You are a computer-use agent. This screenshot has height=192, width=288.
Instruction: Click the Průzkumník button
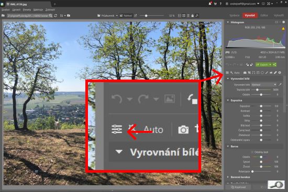[106, 16]
